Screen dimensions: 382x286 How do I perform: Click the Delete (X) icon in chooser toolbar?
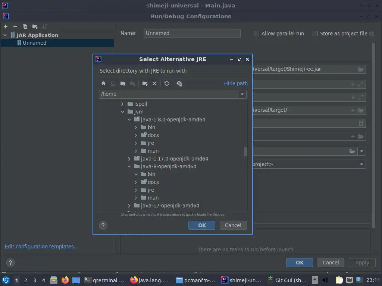tap(154, 83)
